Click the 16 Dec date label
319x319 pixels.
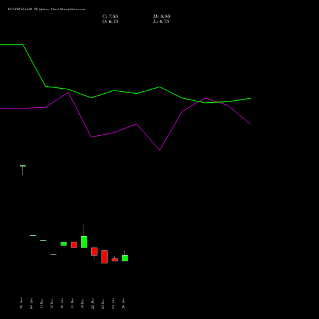tap(62, 304)
